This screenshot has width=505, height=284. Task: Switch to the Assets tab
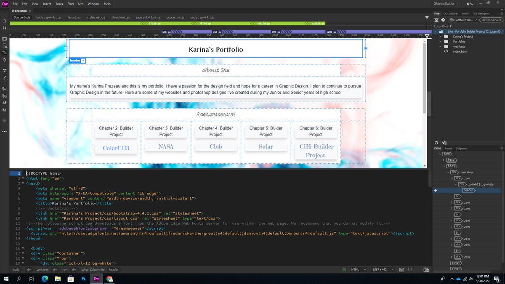click(448, 149)
